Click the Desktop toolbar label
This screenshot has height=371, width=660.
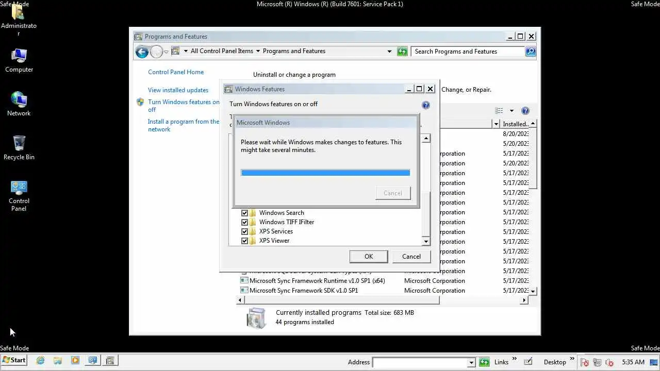point(555,362)
